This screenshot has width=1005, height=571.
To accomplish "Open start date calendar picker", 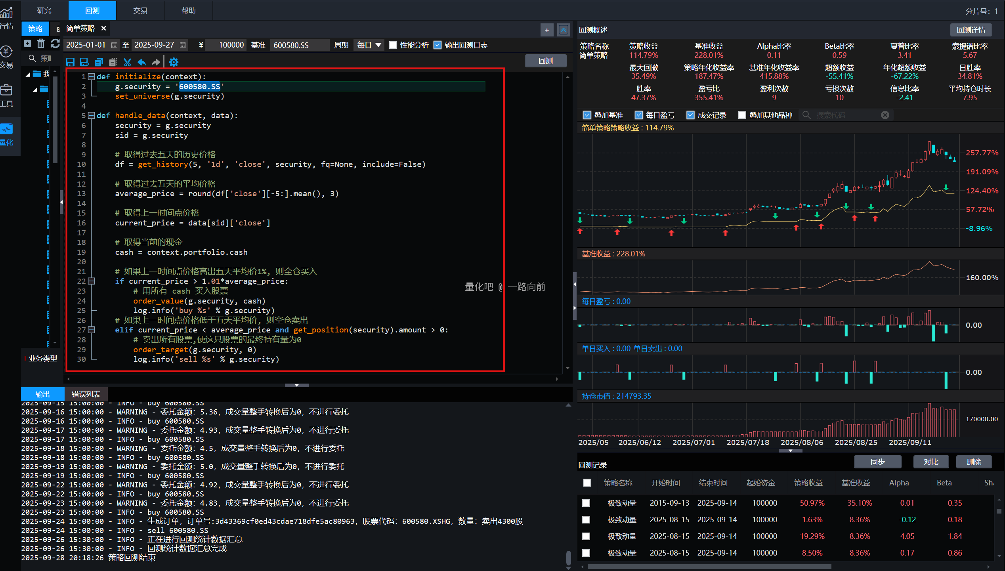I will 114,45.
